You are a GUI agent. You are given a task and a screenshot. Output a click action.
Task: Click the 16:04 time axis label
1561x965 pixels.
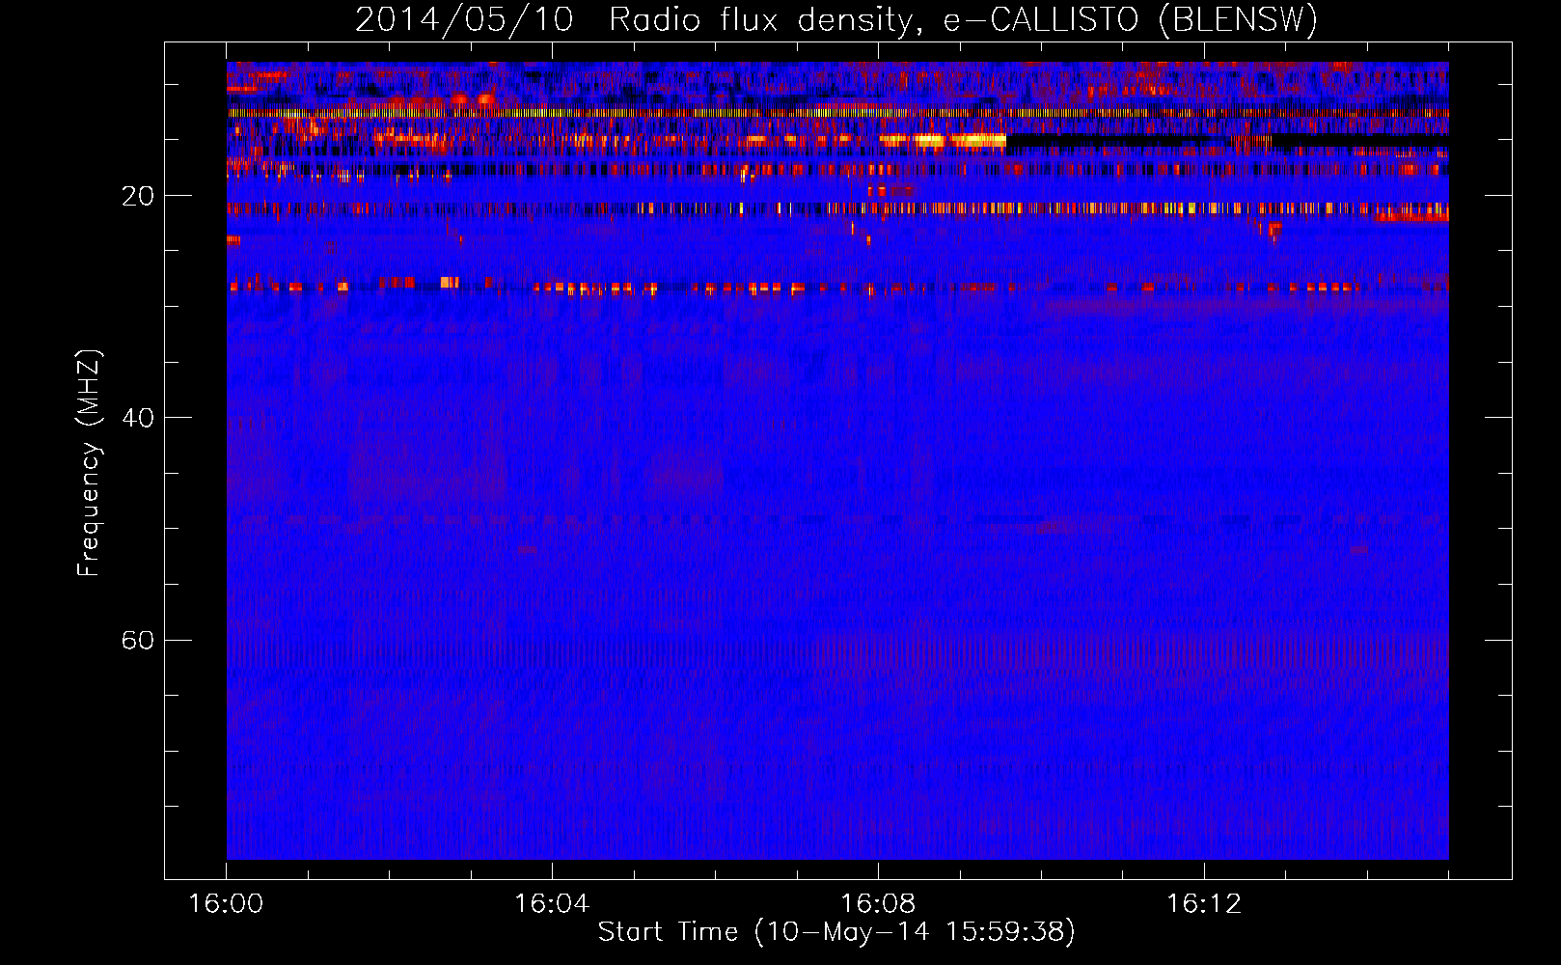pyautogui.click(x=552, y=904)
